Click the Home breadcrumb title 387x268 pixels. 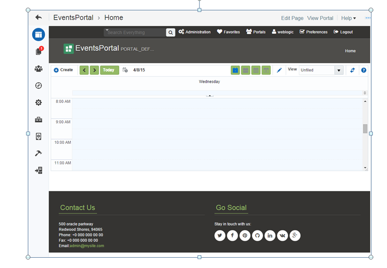(x=114, y=17)
